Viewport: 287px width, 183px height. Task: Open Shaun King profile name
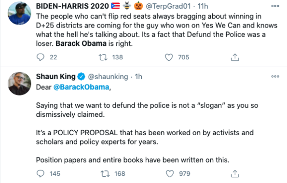click(55, 76)
